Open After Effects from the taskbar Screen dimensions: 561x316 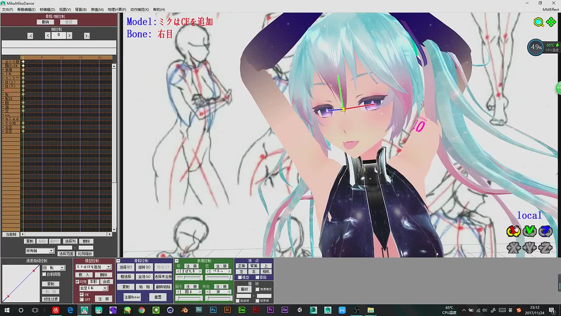[x=285, y=310]
